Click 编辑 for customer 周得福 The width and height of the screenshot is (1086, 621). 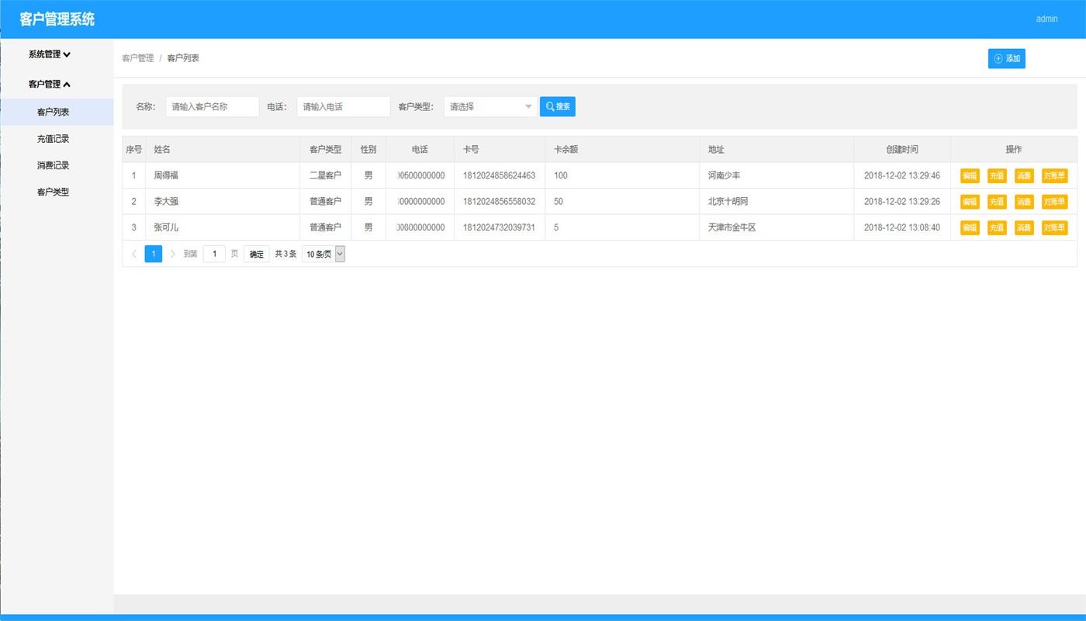click(970, 176)
